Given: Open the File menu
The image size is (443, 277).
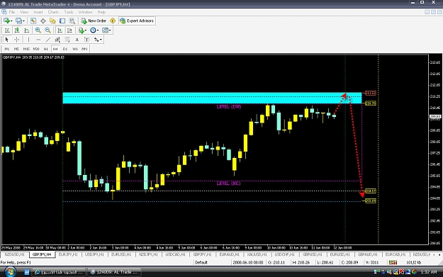Looking at the screenshot, I should [x=12, y=12].
